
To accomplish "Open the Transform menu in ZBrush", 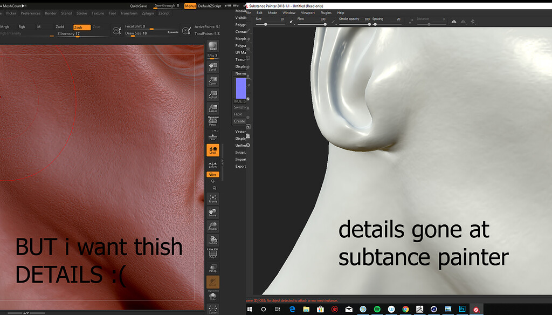I will coord(129,13).
